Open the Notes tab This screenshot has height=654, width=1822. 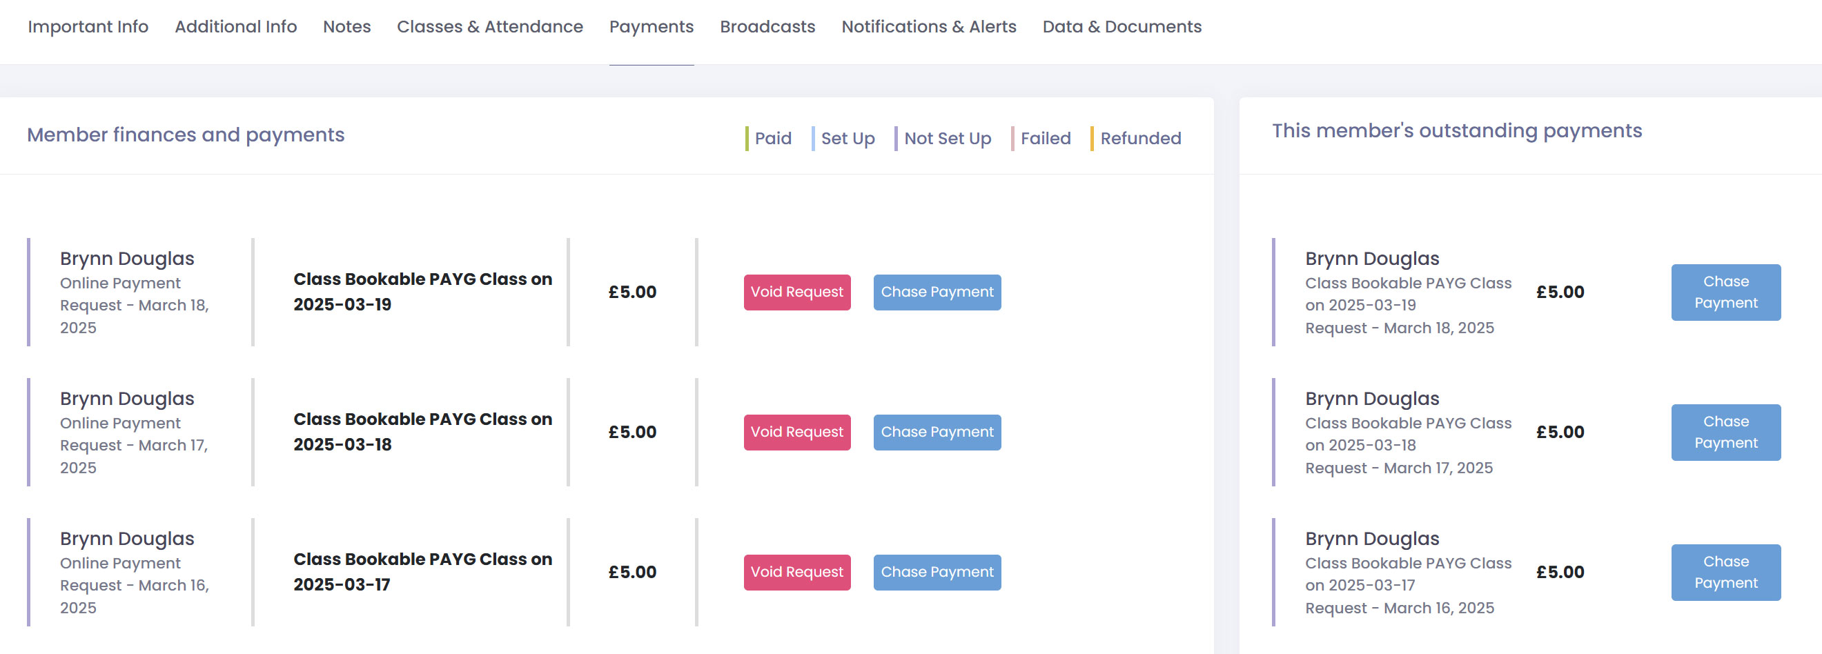346,27
